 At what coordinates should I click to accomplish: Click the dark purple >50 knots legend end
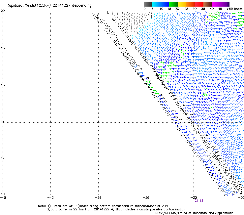(x=229, y=4)
